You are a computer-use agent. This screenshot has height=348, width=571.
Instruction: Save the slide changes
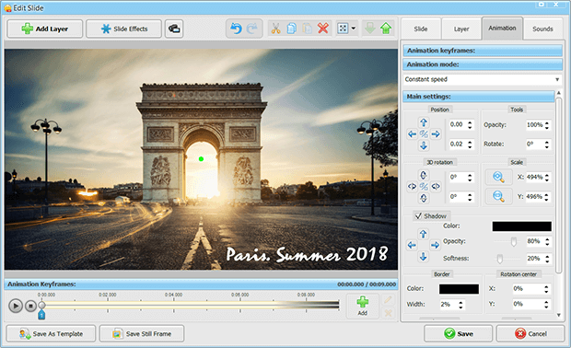tap(458, 334)
